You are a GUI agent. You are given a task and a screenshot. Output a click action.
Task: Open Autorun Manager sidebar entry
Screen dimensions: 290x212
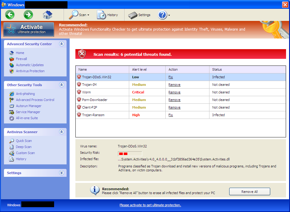click(x=29, y=106)
